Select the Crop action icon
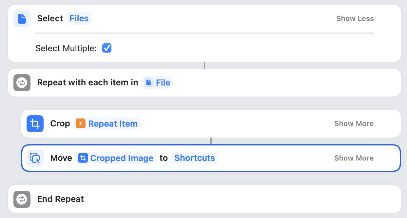407x218 pixels. coord(35,123)
